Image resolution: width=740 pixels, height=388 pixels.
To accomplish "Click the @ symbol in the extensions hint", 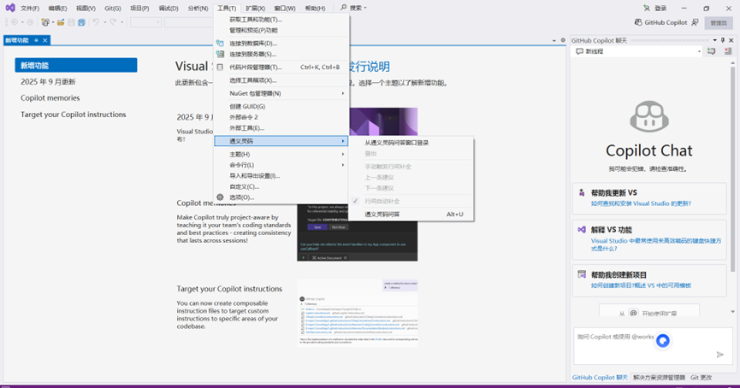I will tap(633, 313).
